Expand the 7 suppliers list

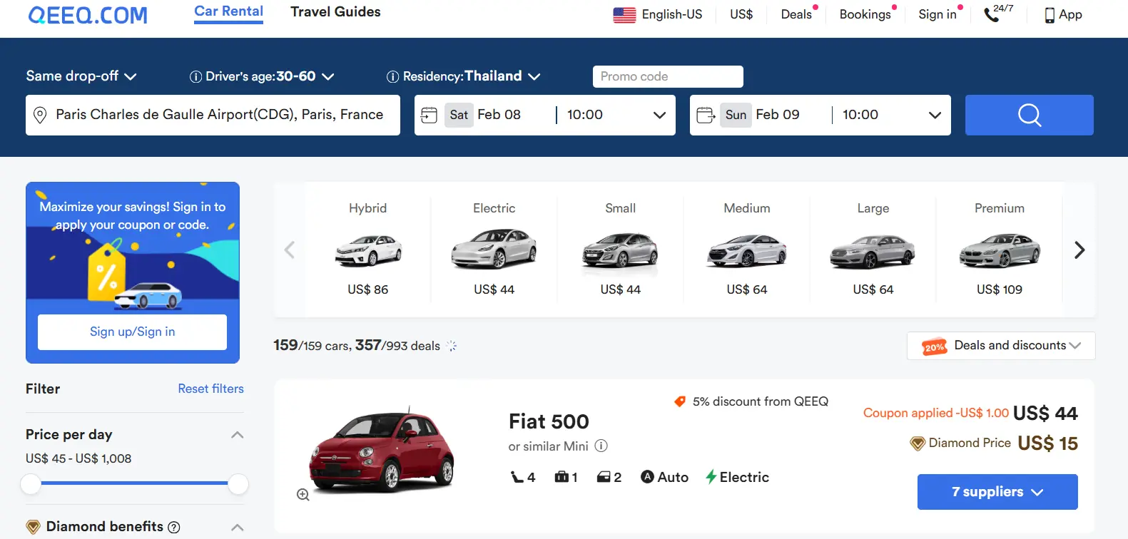pyautogui.click(x=997, y=492)
